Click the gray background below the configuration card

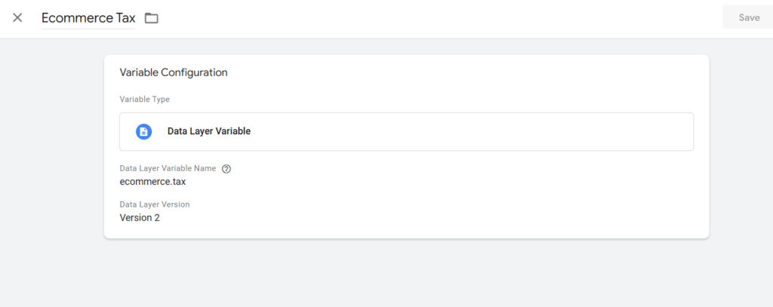(x=406, y=274)
